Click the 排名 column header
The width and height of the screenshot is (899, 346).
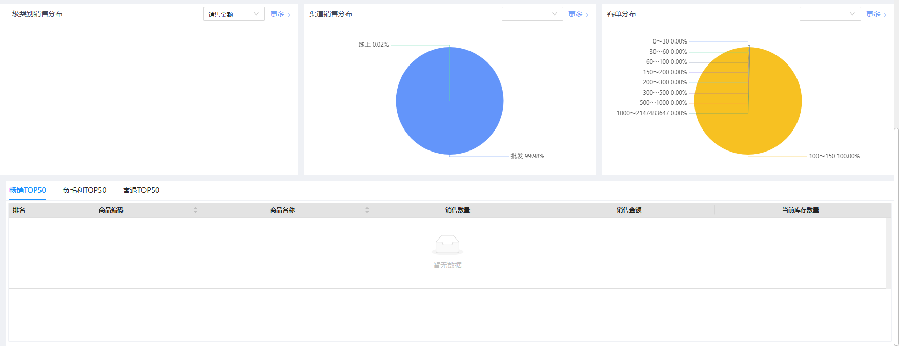click(x=19, y=210)
